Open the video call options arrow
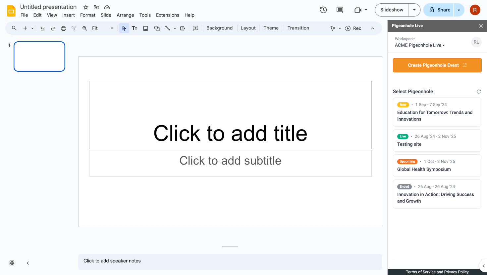The width and height of the screenshot is (487, 275). [366, 10]
